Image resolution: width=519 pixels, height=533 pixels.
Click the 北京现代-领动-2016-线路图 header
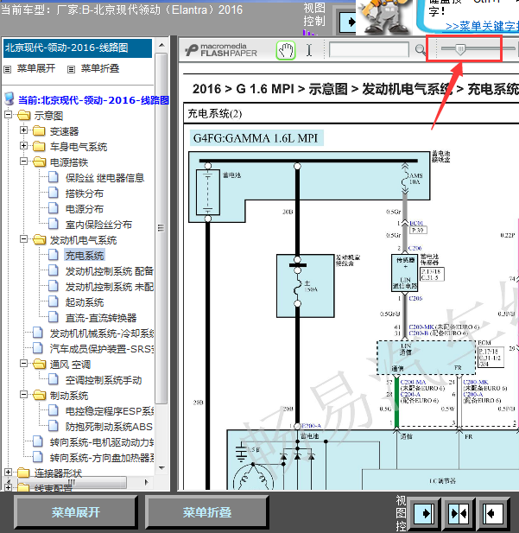[x=78, y=48]
